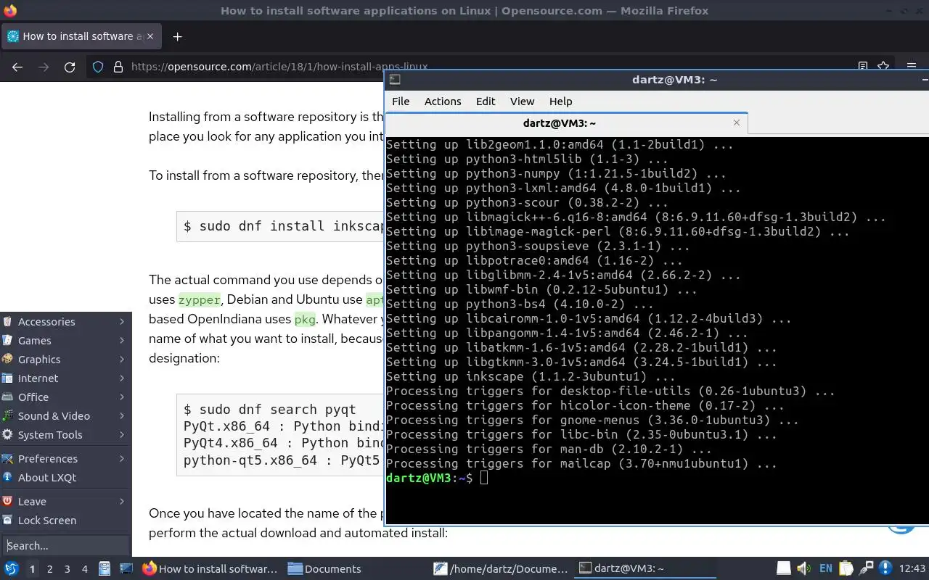Open the terminal Actions menu
The width and height of the screenshot is (929, 580).
click(x=443, y=101)
